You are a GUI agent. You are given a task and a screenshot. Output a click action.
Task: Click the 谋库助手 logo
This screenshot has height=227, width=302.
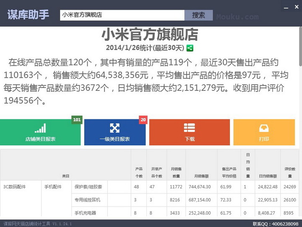[x=29, y=14]
